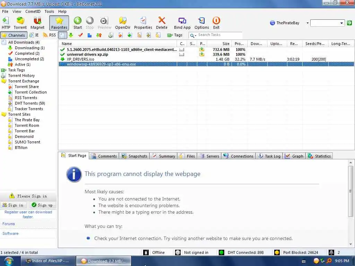This screenshot has height=266, width=355.
Task: Open the Tools menu
Action: tap(49, 11)
